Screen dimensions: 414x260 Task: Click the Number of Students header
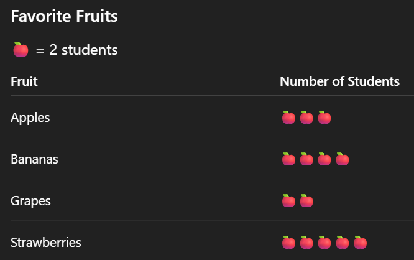click(x=339, y=81)
